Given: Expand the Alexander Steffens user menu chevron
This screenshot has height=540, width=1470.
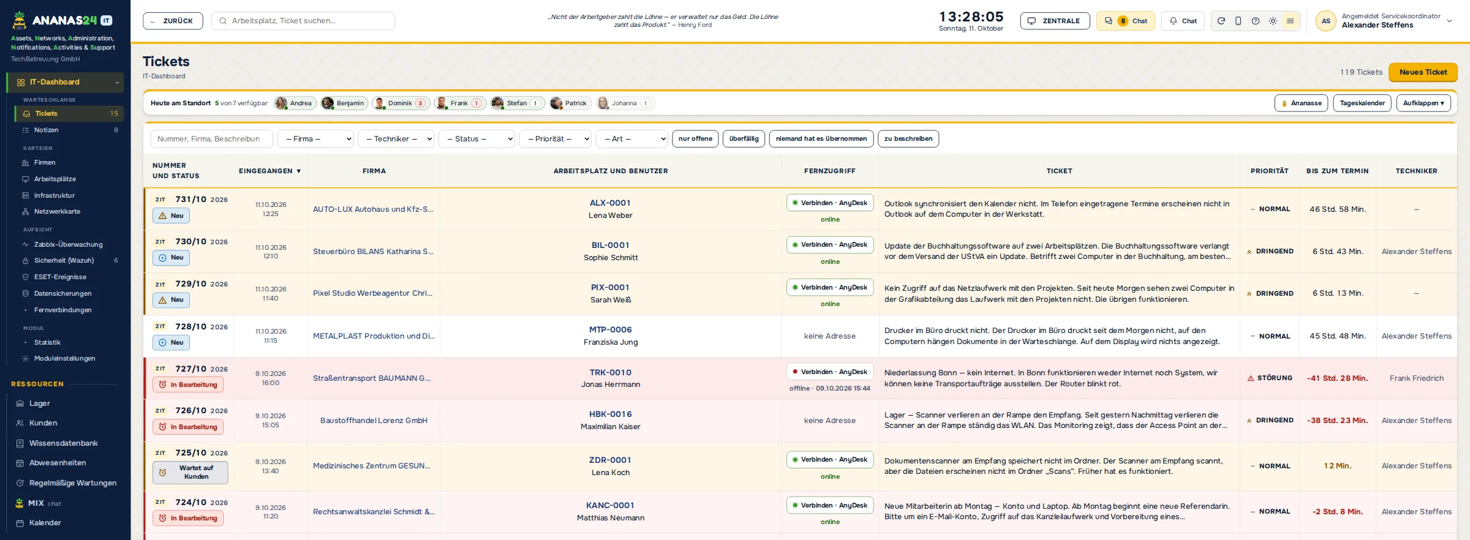Looking at the screenshot, I should (1450, 21).
